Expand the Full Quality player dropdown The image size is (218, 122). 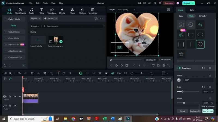point(127,10)
